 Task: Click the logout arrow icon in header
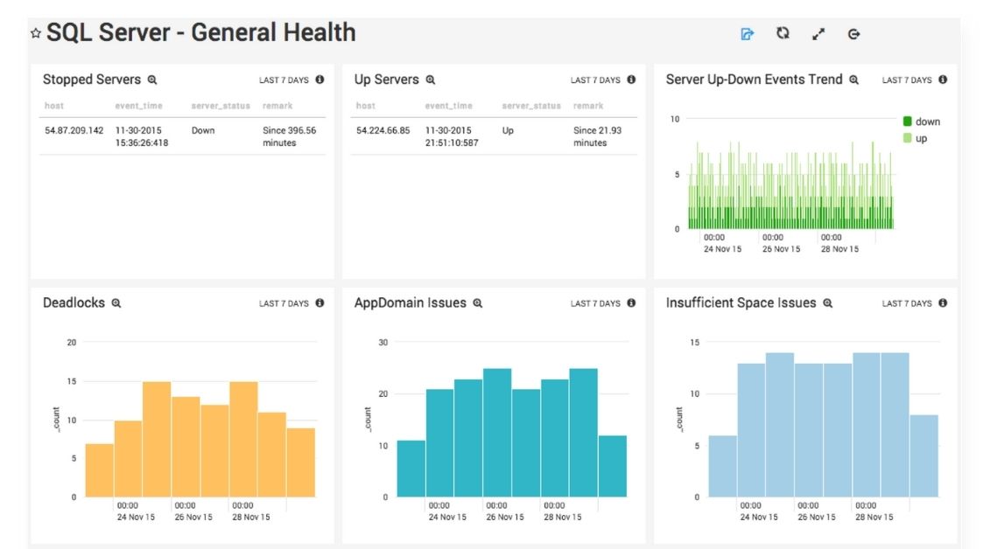point(854,34)
